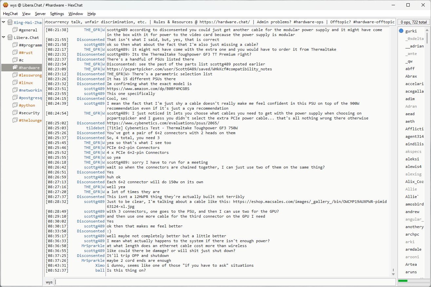Click the Libera.Chat server icon
This screenshot has height=287, width=431.
(x=10, y=38)
